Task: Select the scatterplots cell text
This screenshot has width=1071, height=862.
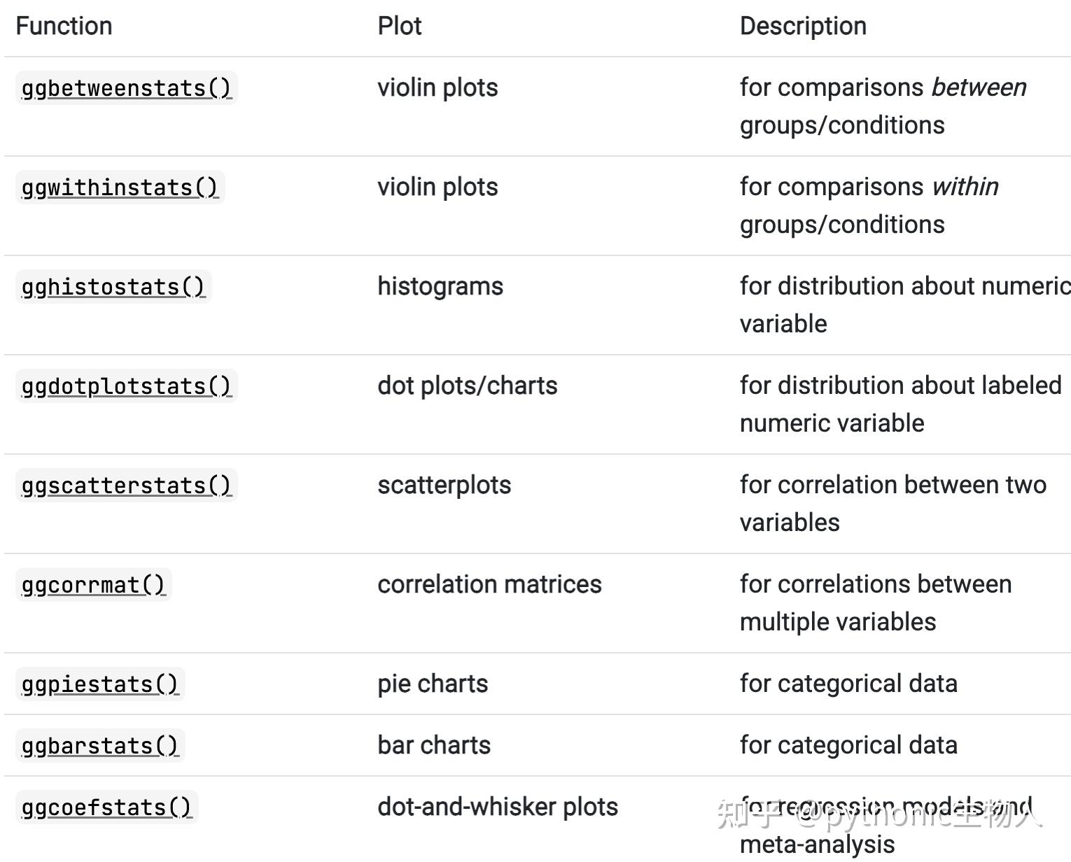Action: coord(444,485)
